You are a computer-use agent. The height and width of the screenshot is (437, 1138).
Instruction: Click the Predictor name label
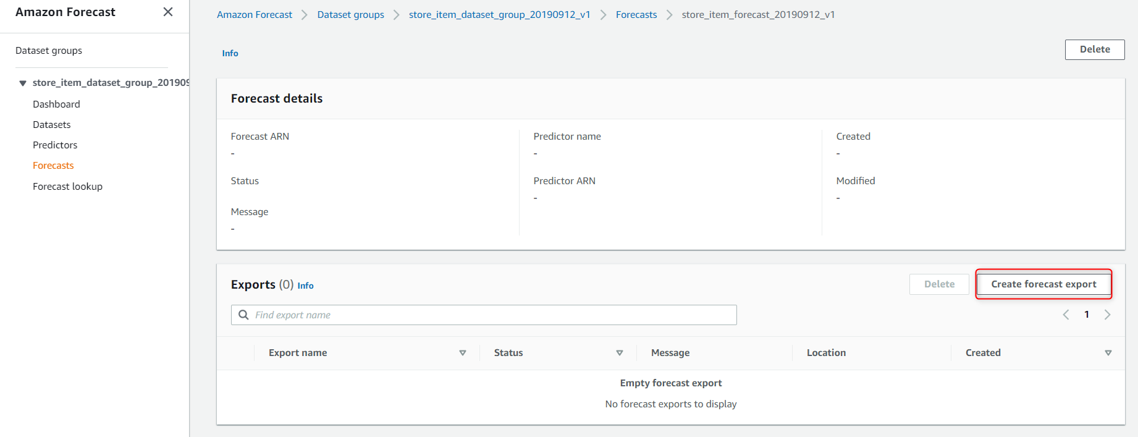pos(567,136)
